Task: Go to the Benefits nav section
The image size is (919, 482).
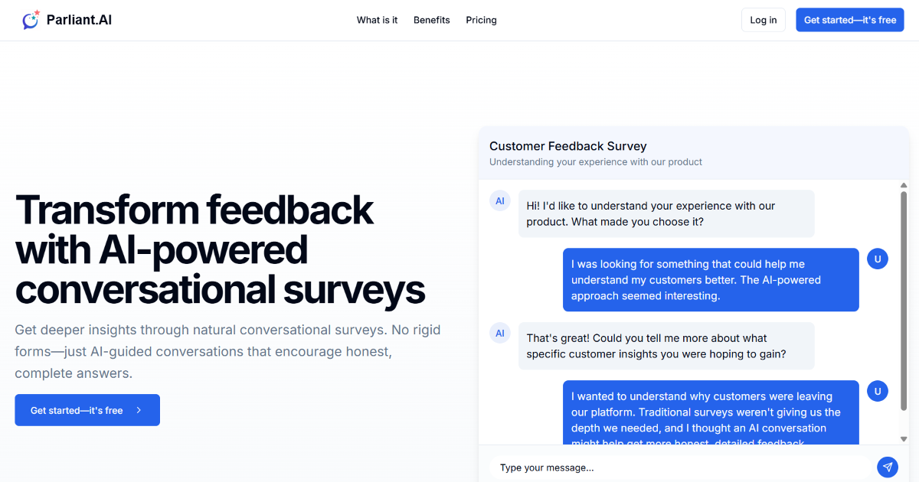Action: click(432, 20)
